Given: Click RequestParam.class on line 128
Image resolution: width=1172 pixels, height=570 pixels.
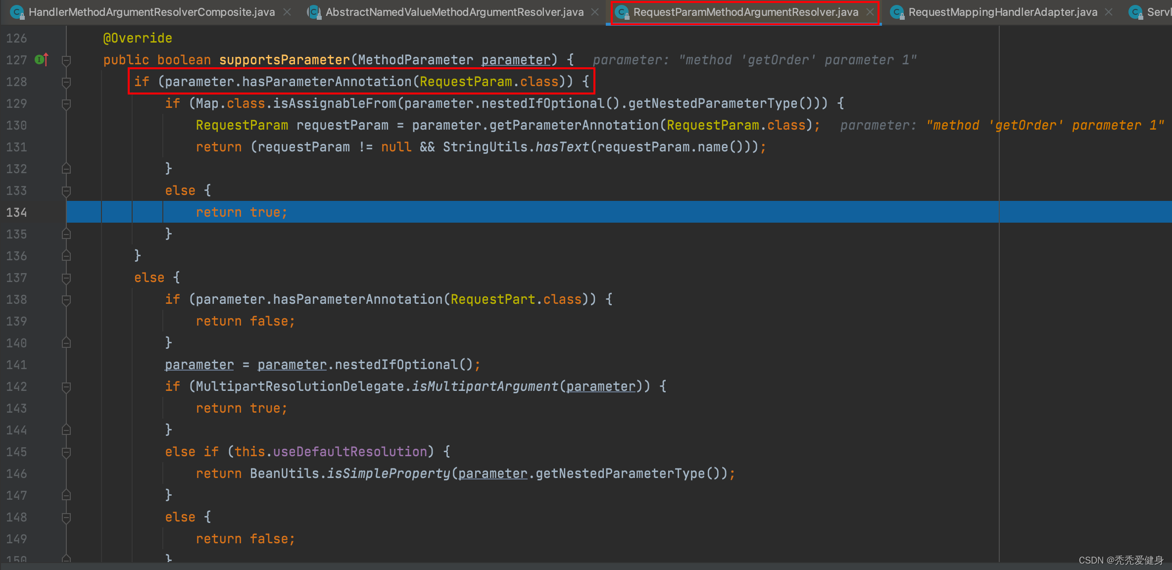Looking at the screenshot, I should coord(489,82).
